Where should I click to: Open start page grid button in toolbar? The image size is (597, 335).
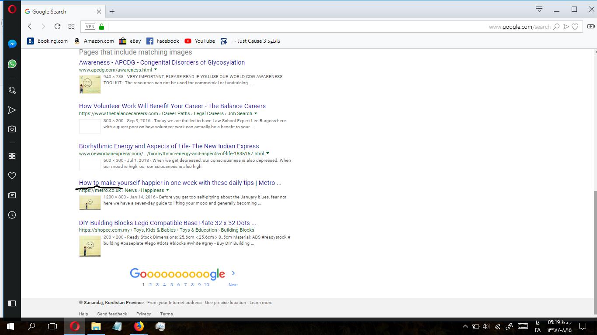[72, 27]
